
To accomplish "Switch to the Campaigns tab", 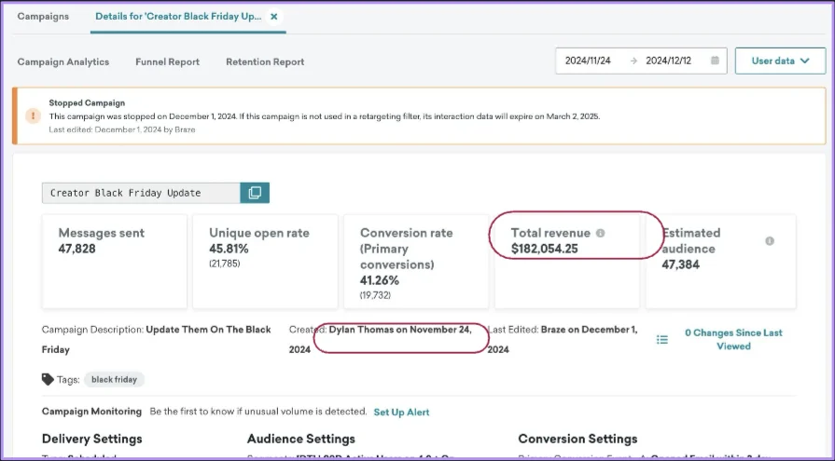I will [43, 17].
